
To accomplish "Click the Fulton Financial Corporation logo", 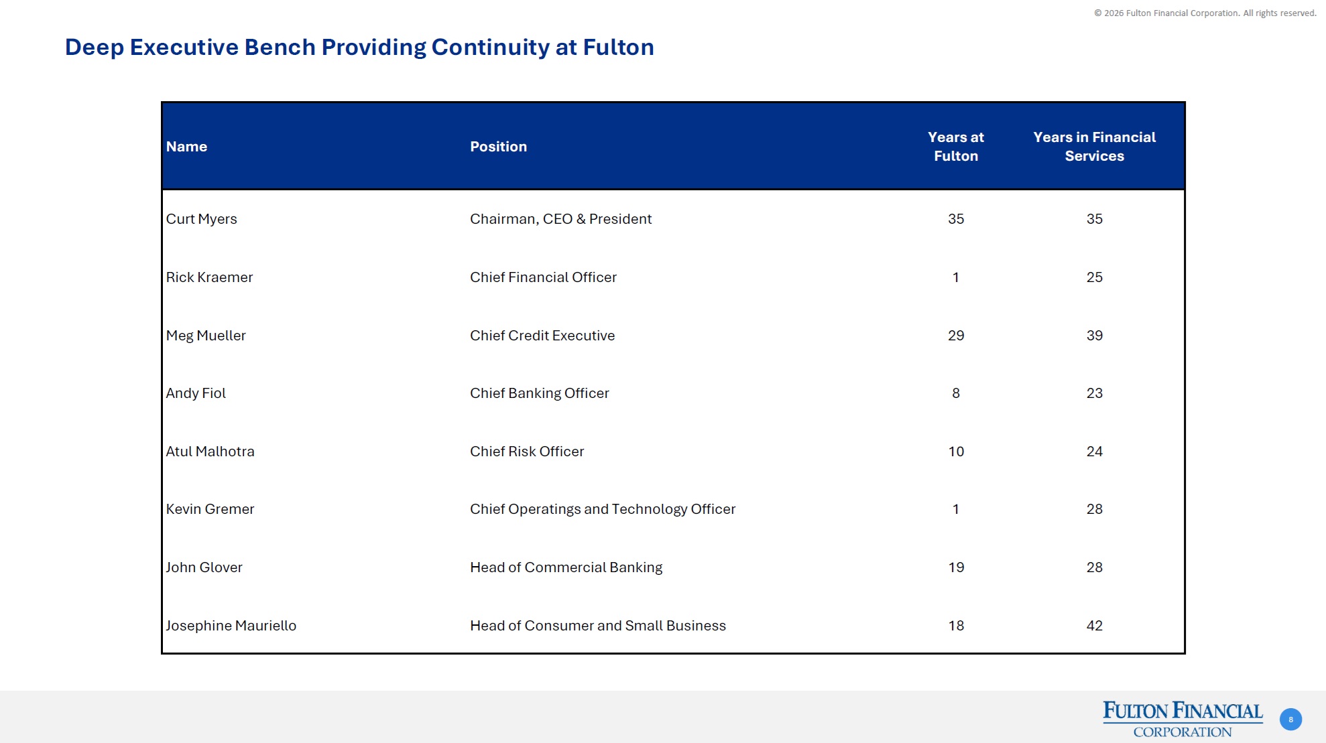I will pos(1183,719).
